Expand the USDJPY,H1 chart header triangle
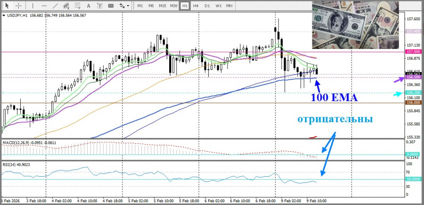The image size is (424, 205). pos(3,16)
